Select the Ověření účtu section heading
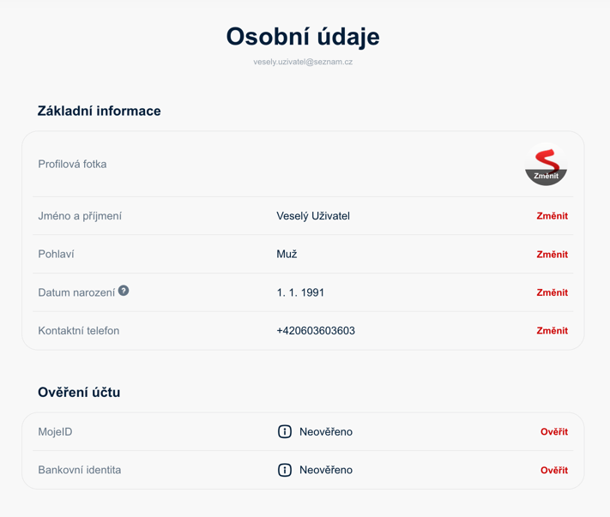The width and height of the screenshot is (610, 517). click(x=79, y=393)
